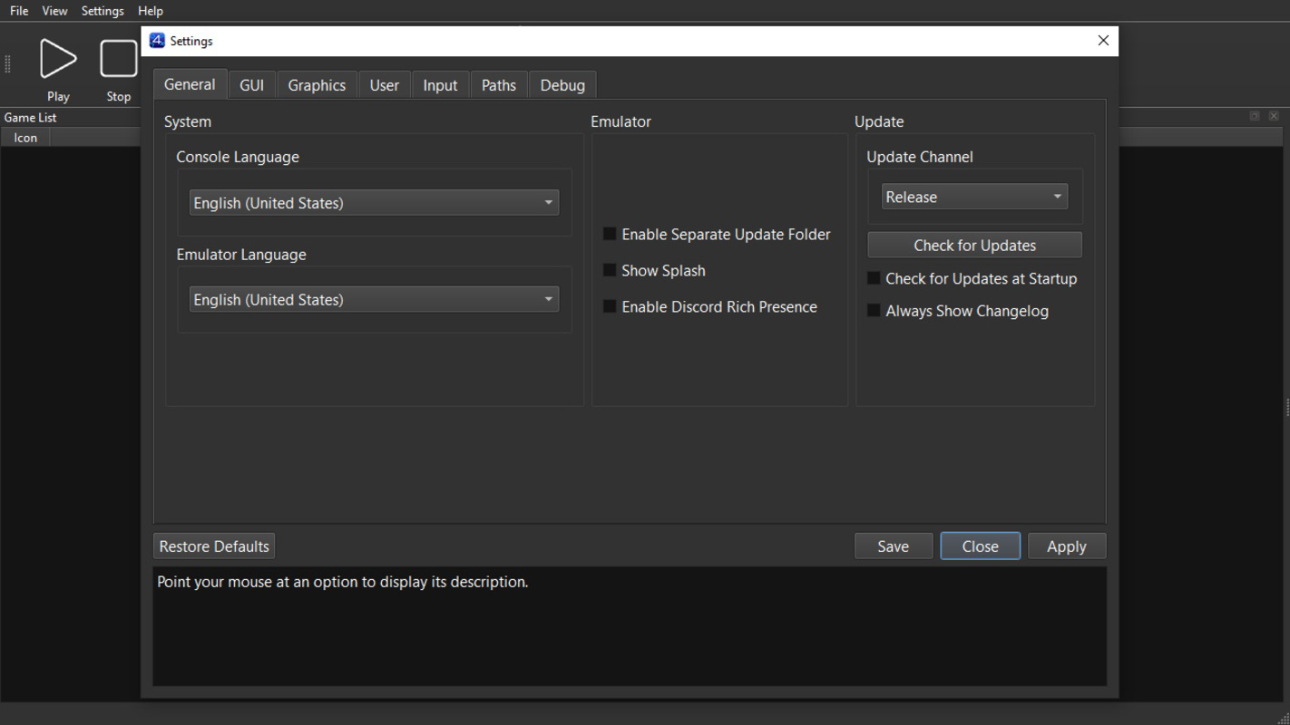Switch to the GUI tab
Screen dimensions: 1290x725
pos(252,85)
